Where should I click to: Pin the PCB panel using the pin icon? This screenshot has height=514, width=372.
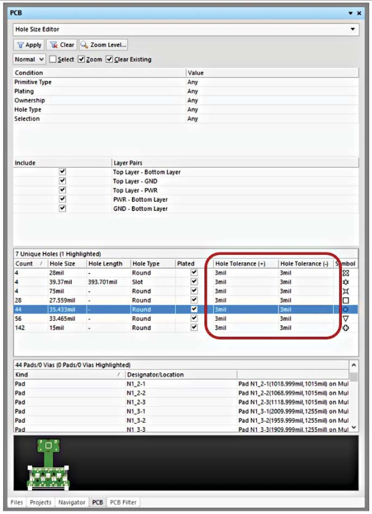(x=350, y=12)
